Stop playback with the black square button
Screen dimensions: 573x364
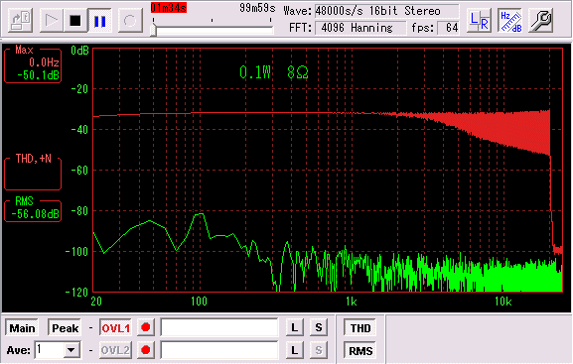(x=74, y=20)
